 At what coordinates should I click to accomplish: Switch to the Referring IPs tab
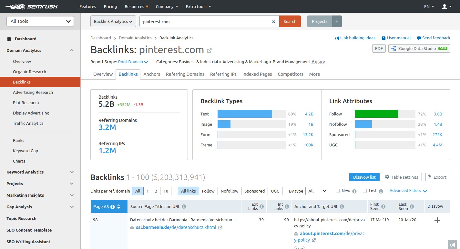tap(223, 74)
